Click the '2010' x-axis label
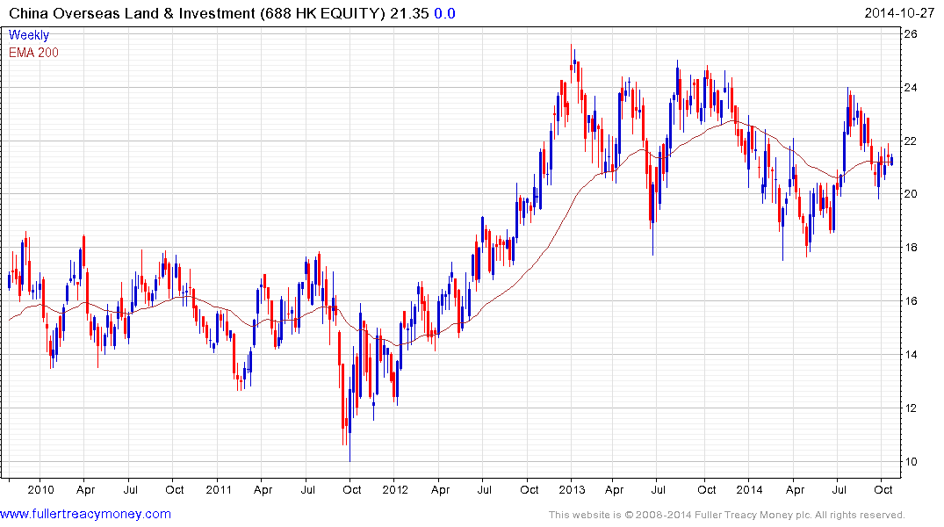 click(x=41, y=489)
